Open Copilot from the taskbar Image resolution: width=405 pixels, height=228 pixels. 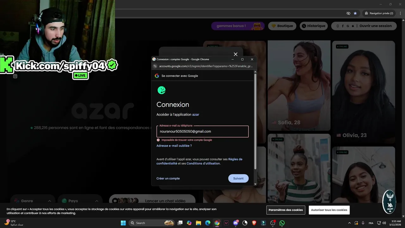pyautogui.click(x=189, y=223)
